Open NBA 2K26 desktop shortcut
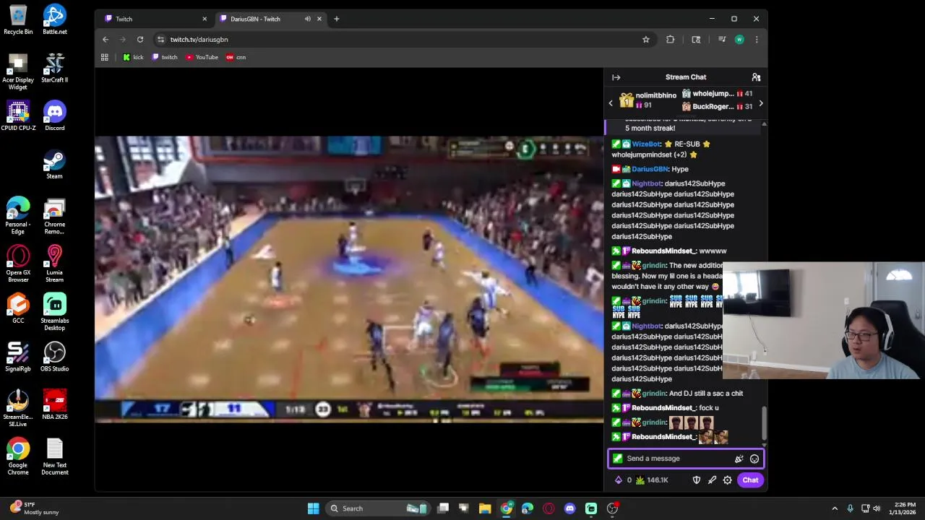Image resolution: width=925 pixels, height=520 pixels. 54,405
